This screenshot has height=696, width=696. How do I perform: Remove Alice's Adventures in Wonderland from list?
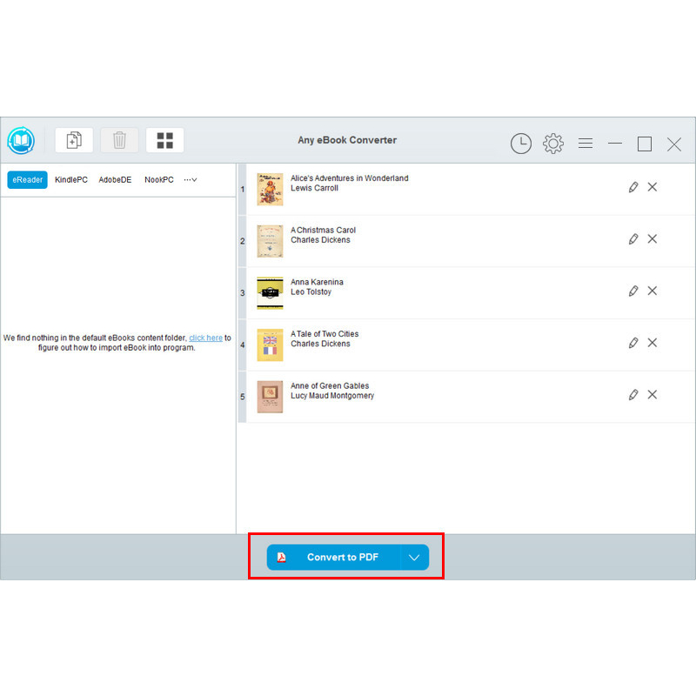652,187
